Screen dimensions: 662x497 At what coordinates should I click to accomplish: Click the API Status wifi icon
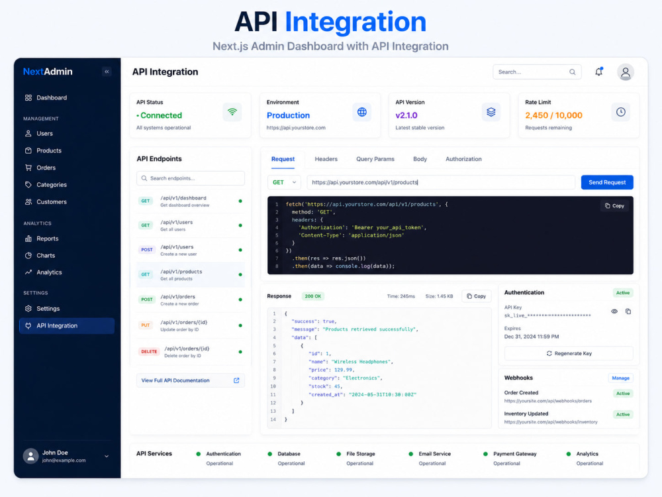coord(232,112)
